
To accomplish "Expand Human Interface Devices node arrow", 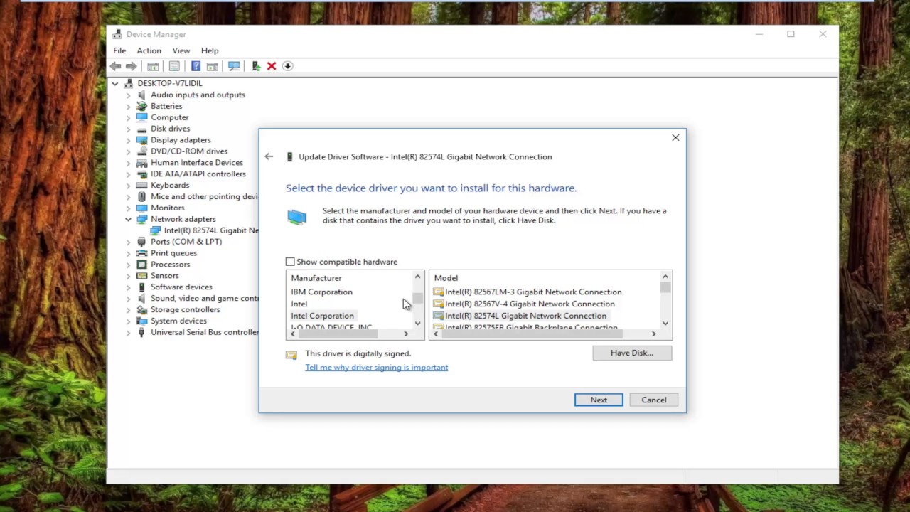I will [x=129, y=163].
